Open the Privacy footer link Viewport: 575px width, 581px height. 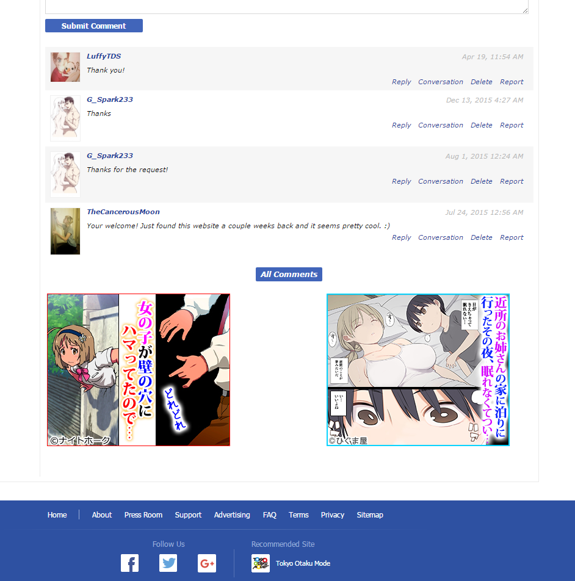coord(332,514)
